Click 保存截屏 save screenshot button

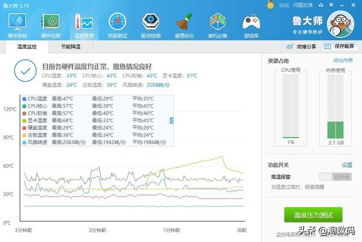[340, 46]
